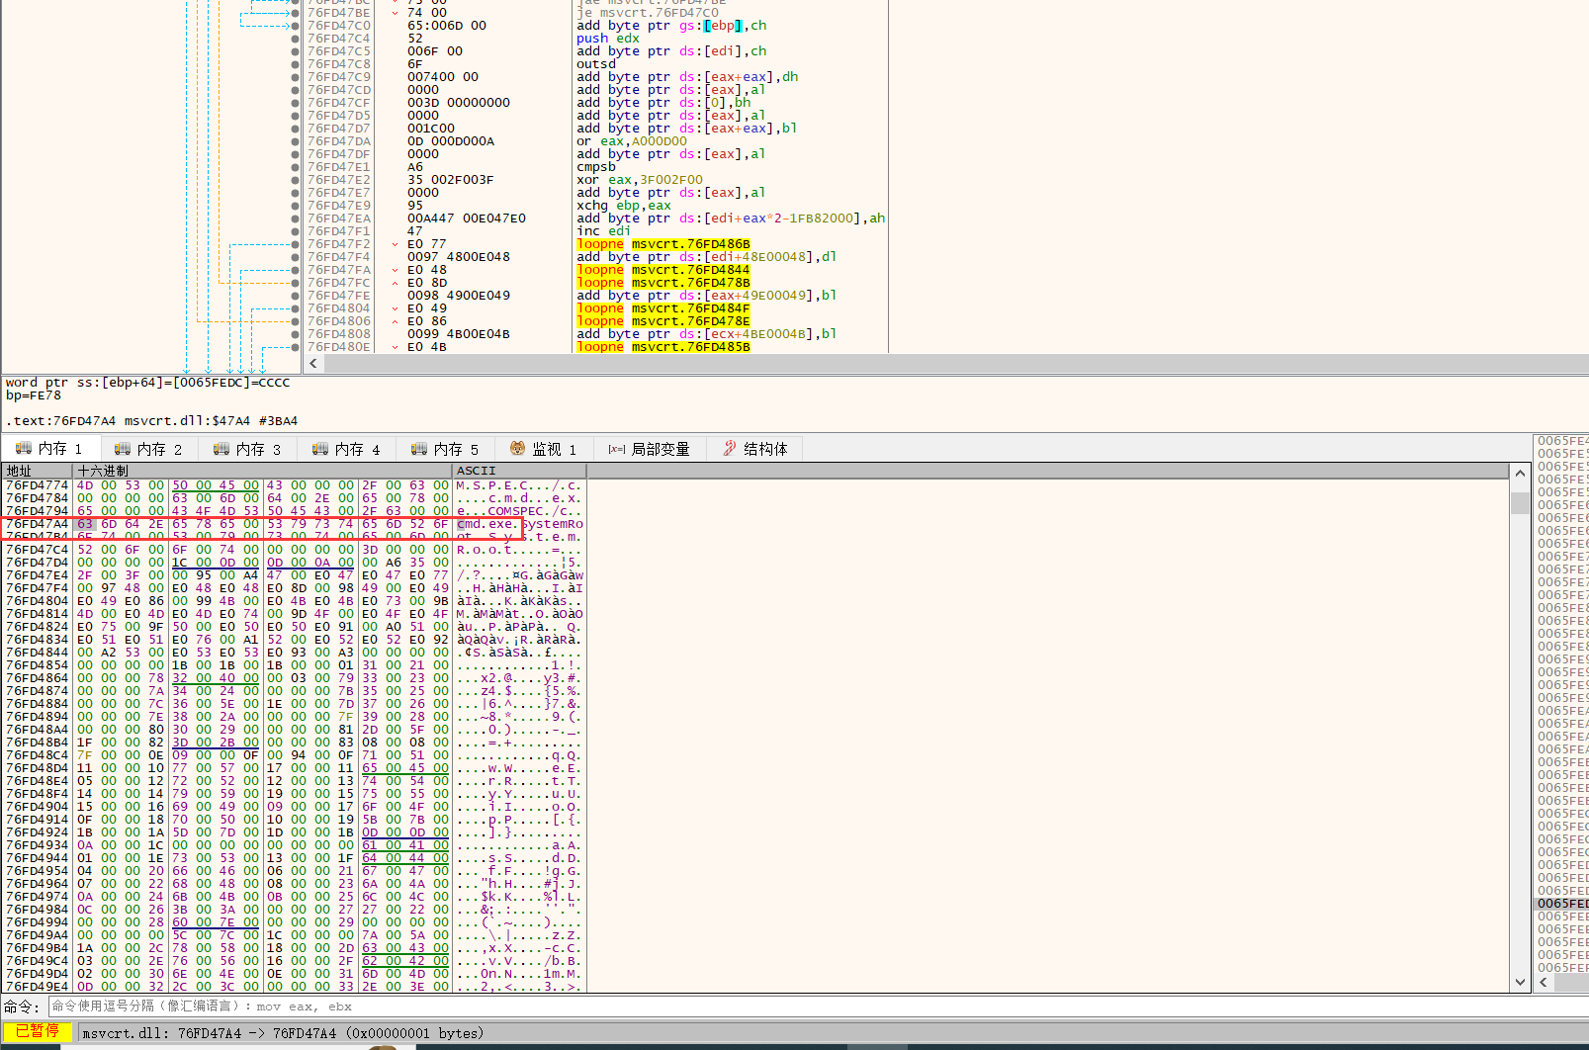
Task: Click the disassembly horizontal scroll left arrow
Action: coord(313,363)
